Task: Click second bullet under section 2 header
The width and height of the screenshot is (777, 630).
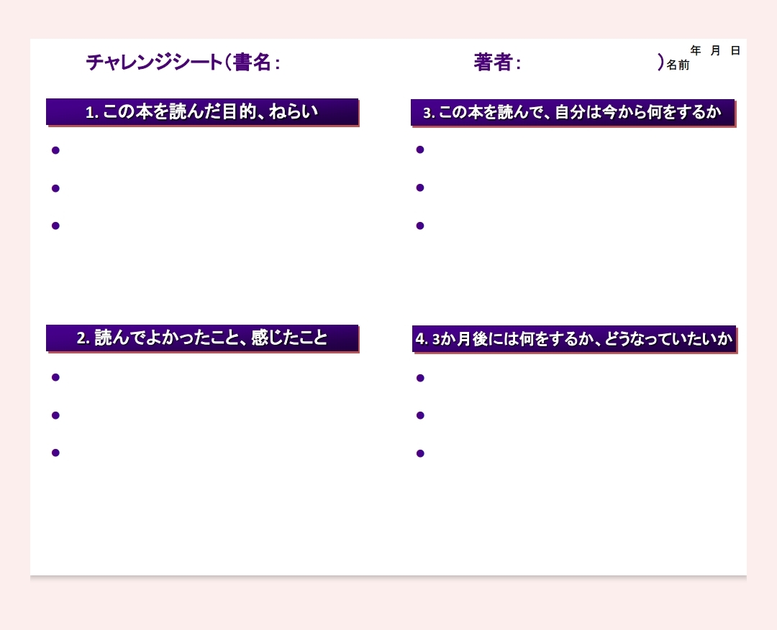Action: (55, 415)
